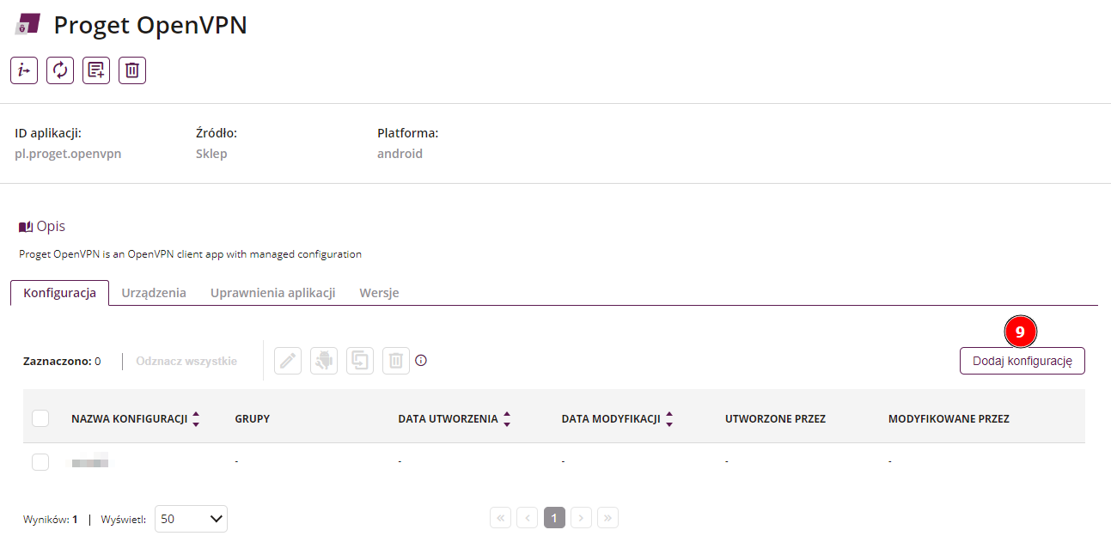Viewport: 1111px width, 536px height.
Task: Go to first page double-arrow
Action: pyautogui.click(x=501, y=518)
